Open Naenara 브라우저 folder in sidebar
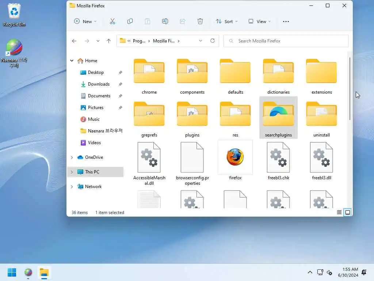 pyautogui.click(x=101, y=131)
